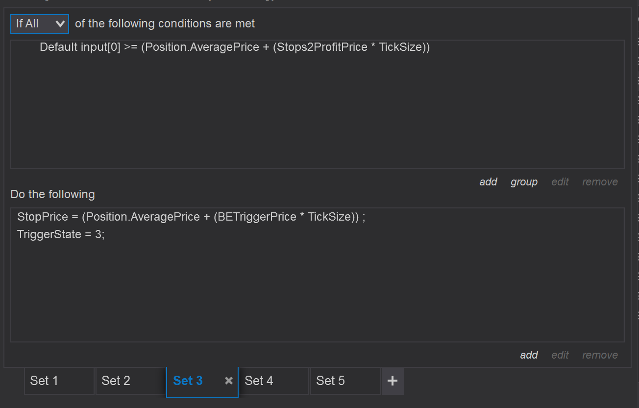Click 'remove' below the actions list

[x=600, y=355]
